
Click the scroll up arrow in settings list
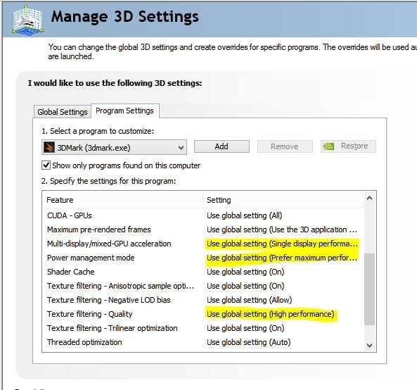pos(369,198)
